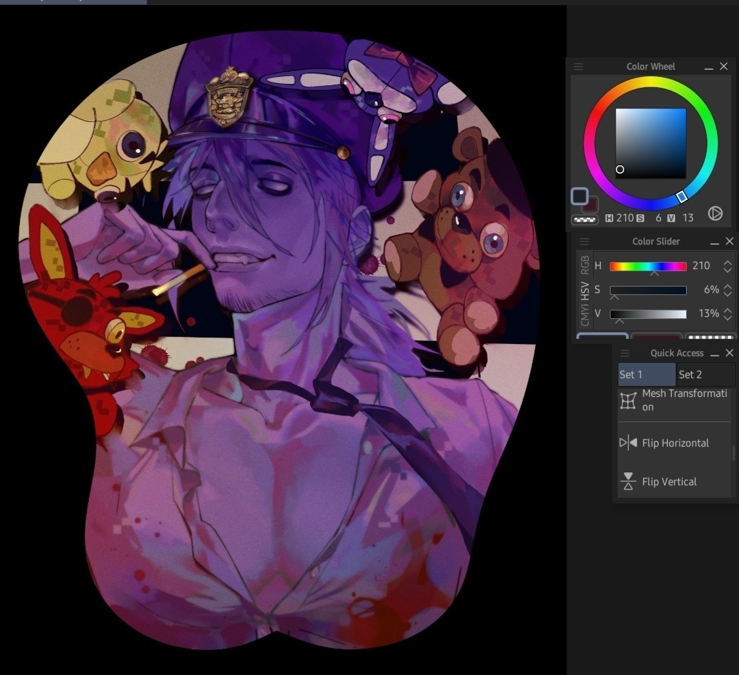The height and width of the screenshot is (675, 739).
Task: Open the Color Slider panel menu
Action: click(x=584, y=241)
